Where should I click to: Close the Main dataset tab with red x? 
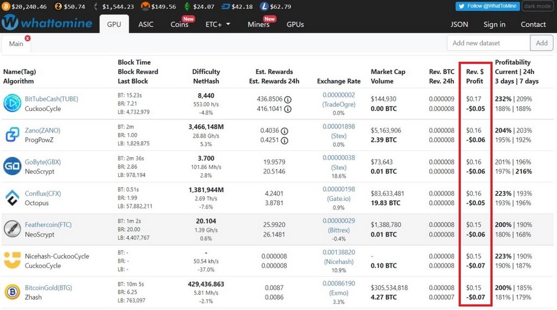pyautogui.click(x=27, y=38)
